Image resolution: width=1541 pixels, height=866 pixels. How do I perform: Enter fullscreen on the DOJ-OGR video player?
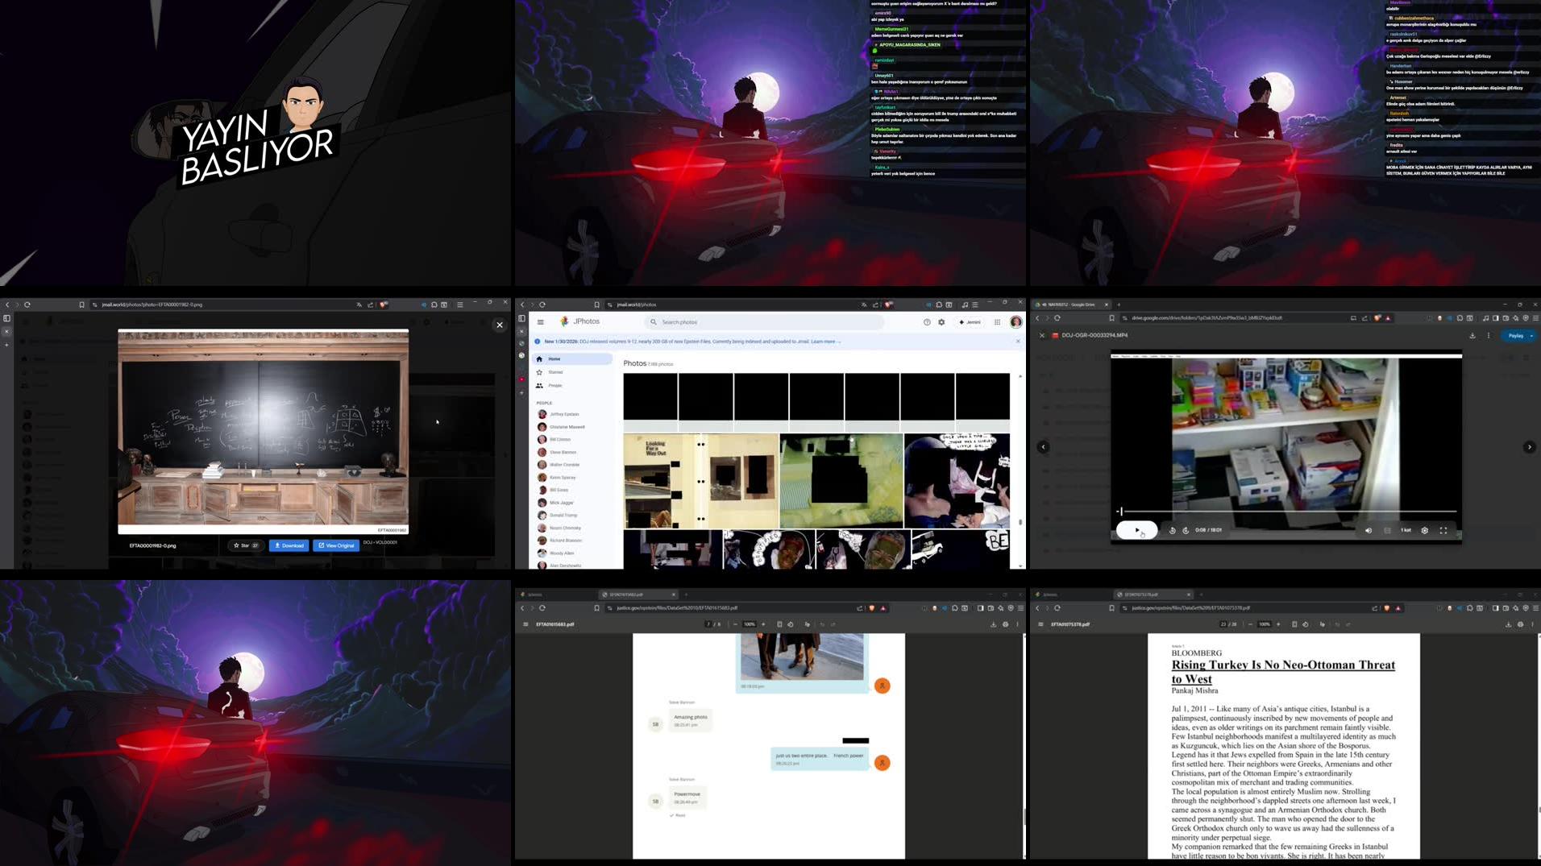click(x=1443, y=530)
